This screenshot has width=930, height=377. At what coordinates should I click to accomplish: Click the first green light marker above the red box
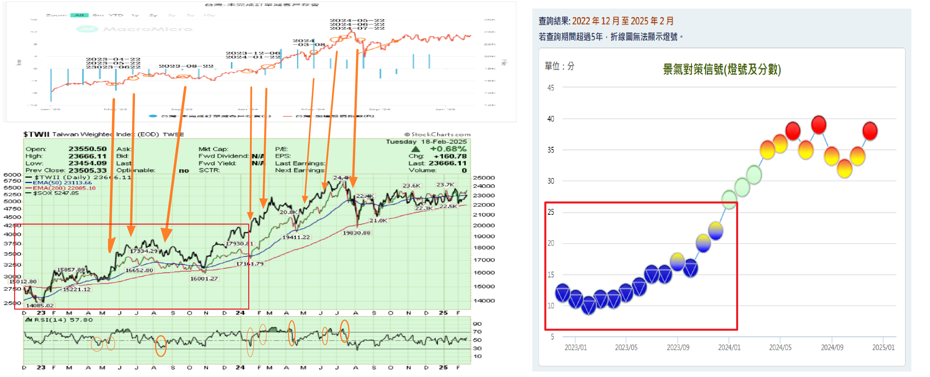pos(729,199)
